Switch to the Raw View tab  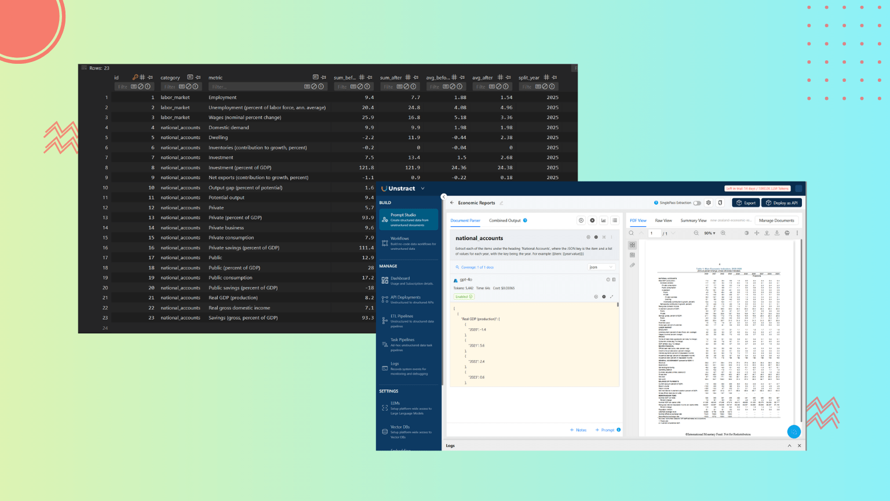663,220
